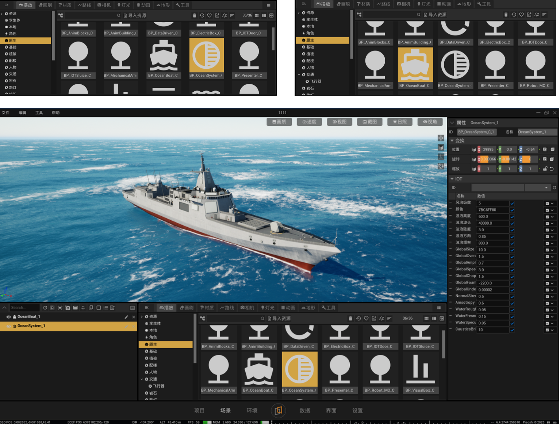Click the 画质 button above the viewport
The height and width of the screenshot is (426, 560).
point(279,122)
